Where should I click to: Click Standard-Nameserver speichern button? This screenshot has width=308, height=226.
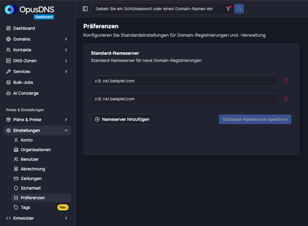(255, 119)
